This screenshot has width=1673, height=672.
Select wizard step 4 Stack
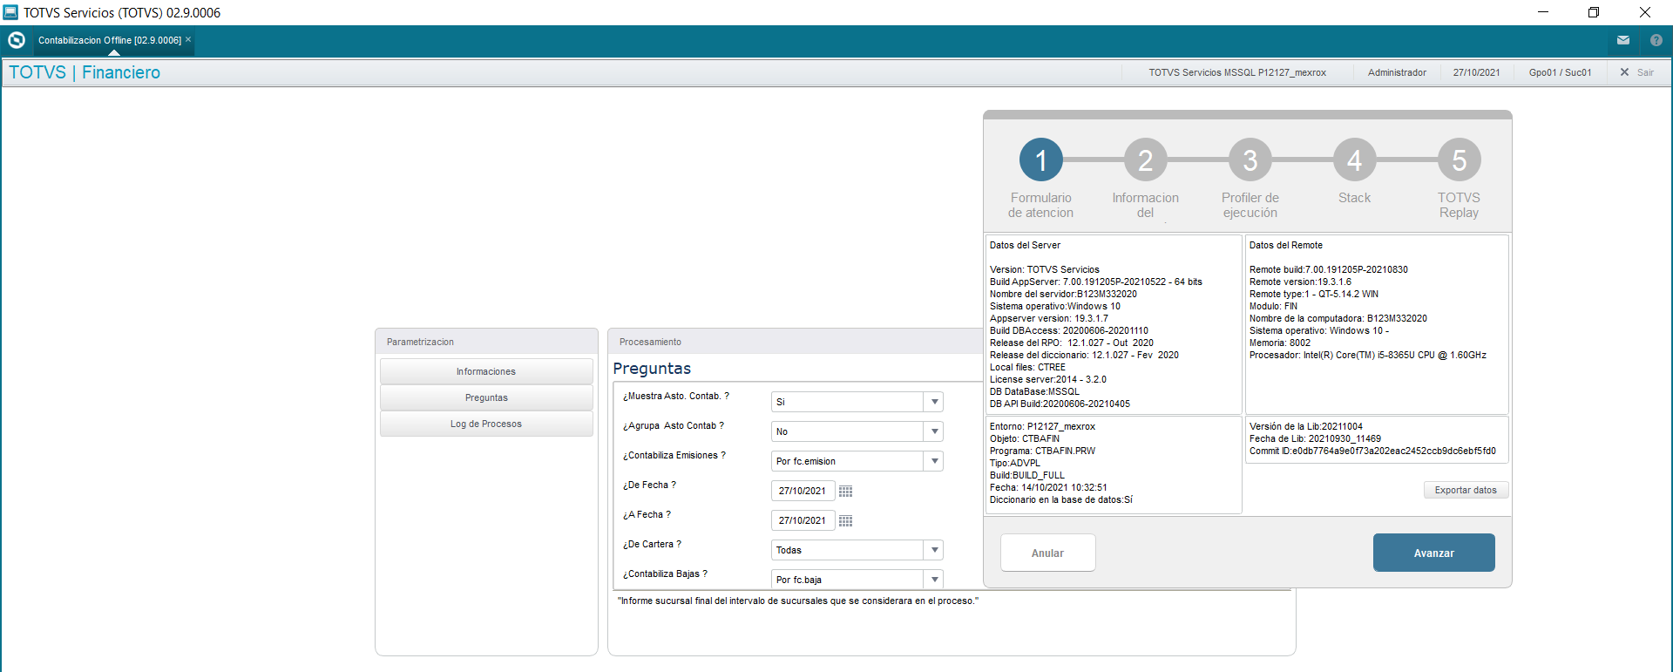(x=1354, y=160)
